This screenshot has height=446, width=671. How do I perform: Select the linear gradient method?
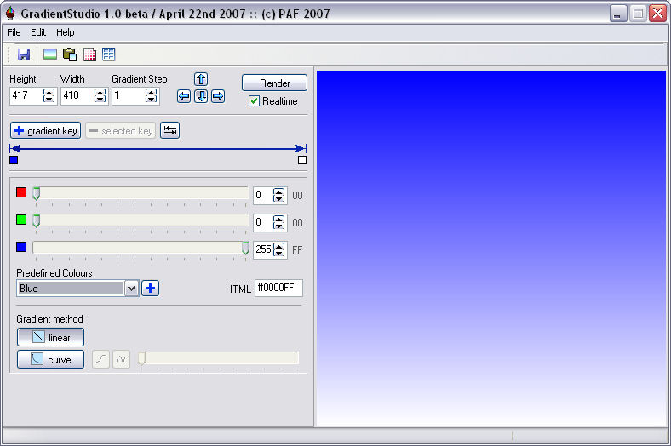pyautogui.click(x=50, y=337)
